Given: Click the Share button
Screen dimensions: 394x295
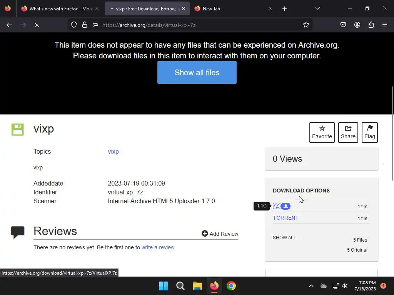Looking at the screenshot, I should point(348,133).
